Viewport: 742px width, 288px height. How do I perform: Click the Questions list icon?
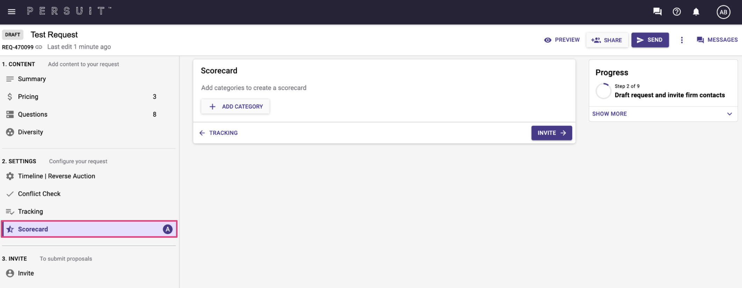coord(10,114)
